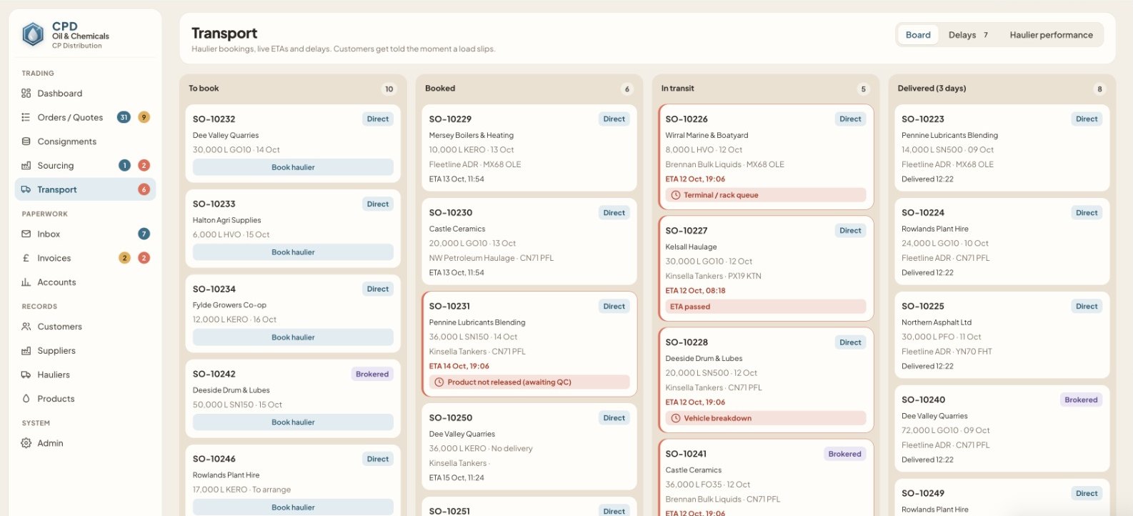
Task: Click the Orders / Quotes list icon
Action: pyautogui.click(x=26, y=117)
